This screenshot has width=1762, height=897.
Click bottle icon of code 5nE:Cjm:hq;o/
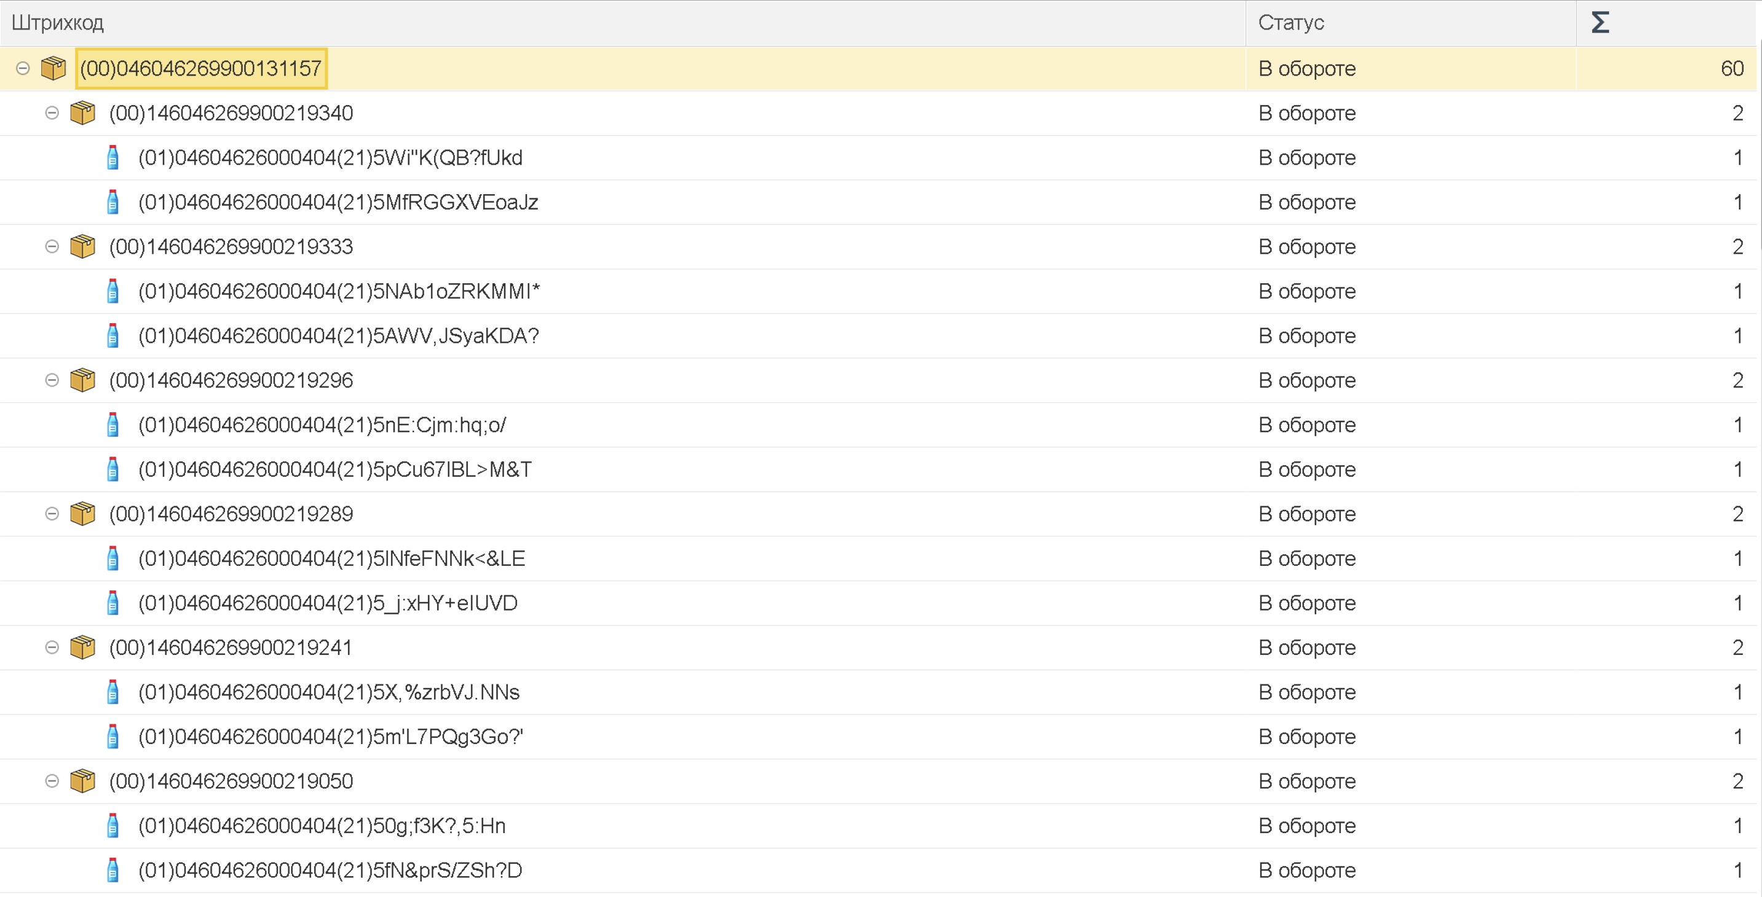[x=113, y=425]
